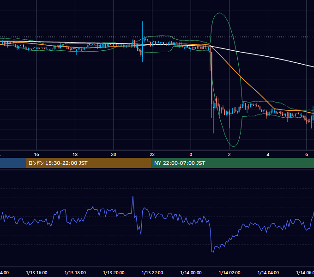Viewport: 314px width, 277px height.
Task: Click the 0 hour axis label
Action: [191, 155]
